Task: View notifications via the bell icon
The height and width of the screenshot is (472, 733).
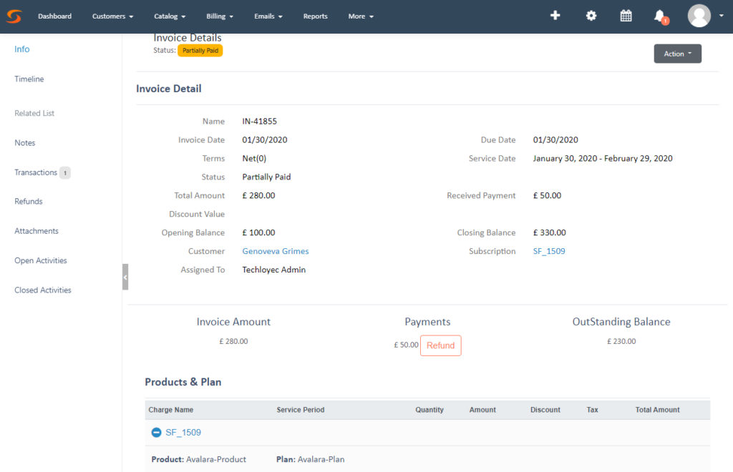Action: (659, 16)
